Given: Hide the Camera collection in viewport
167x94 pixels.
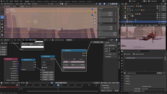Looking at the screenshot, I should 161,8.
